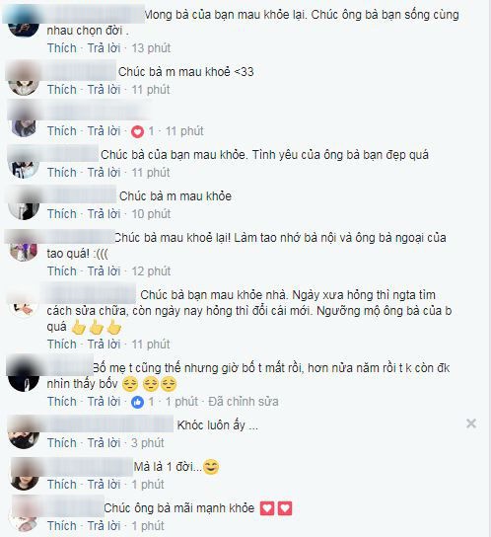
Task: Like the 'Chúc ông bà mãi mạnh khỏe' comment
Action: pyautogui.click(x=62, y=526)
